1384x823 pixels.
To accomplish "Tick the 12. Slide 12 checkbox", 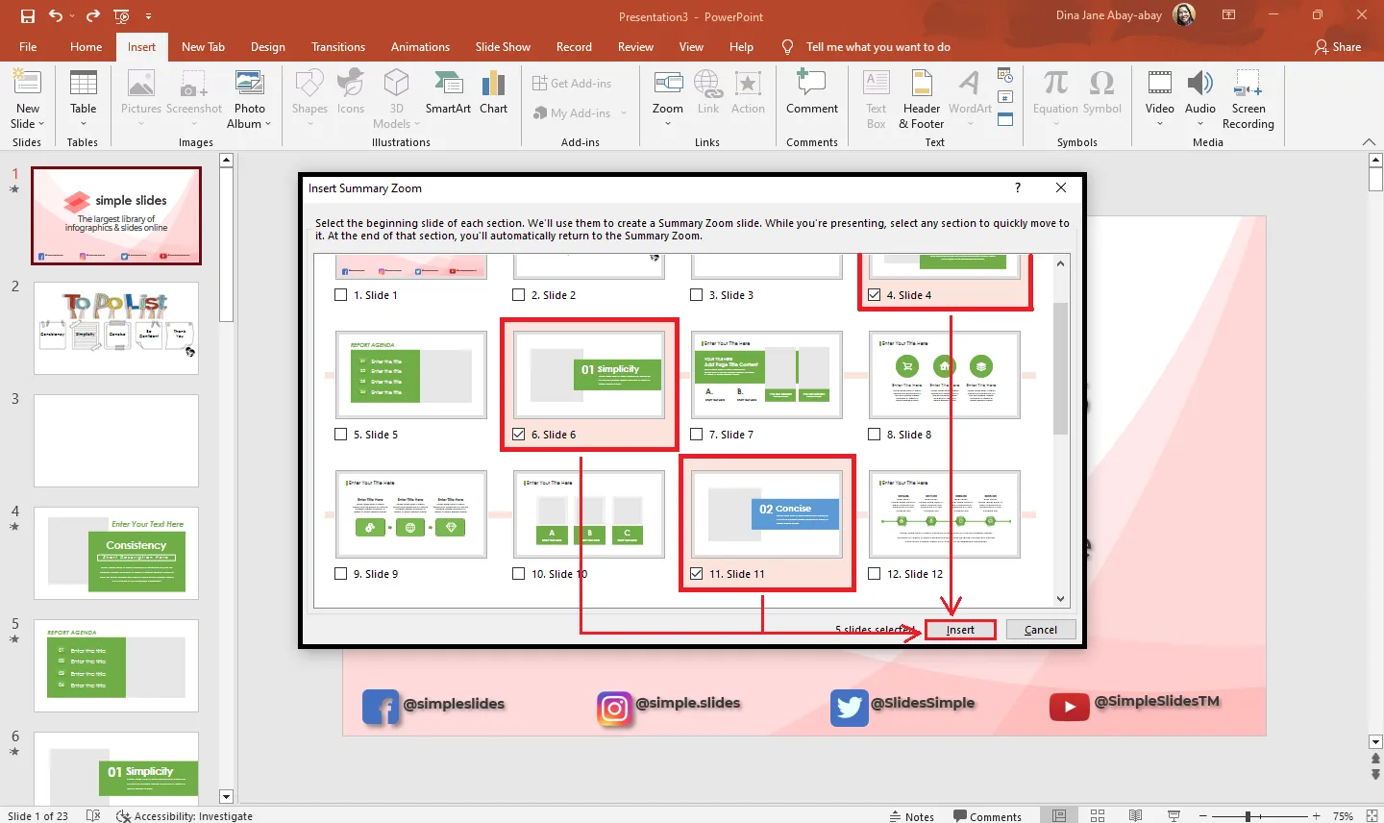I will click(874, 574).
